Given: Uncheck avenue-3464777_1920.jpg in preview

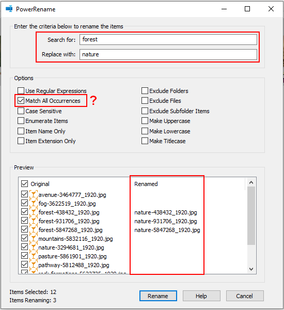Looking at the screenshot, I should click(x=24, y=194).
